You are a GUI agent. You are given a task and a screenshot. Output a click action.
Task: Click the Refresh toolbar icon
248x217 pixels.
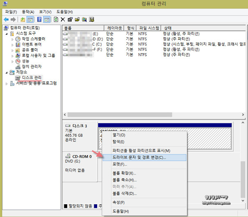coord(56,19)
